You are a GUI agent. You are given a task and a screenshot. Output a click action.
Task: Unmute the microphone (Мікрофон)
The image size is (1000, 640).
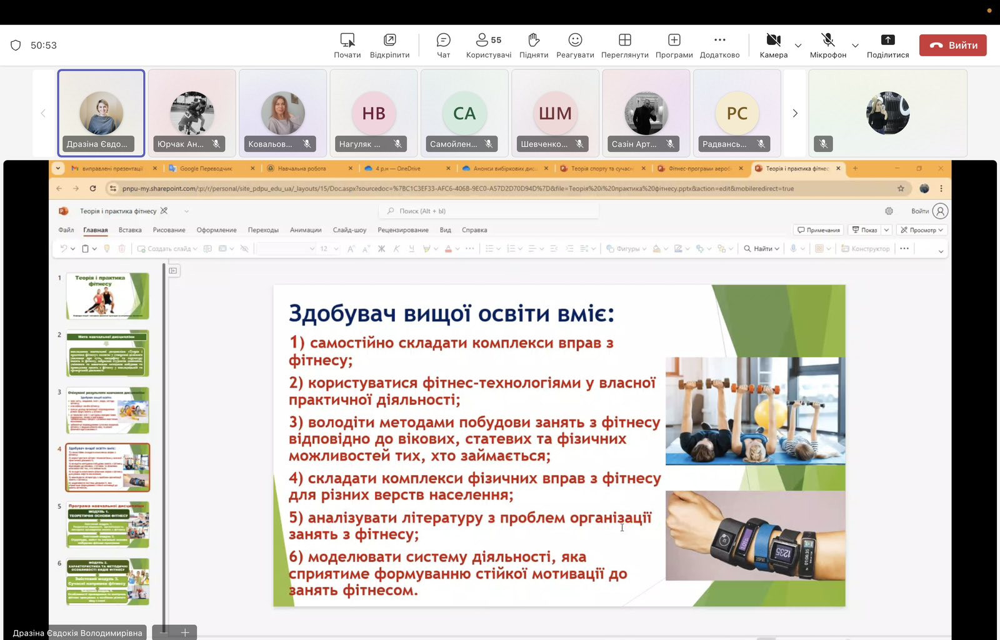pos(827,46)
